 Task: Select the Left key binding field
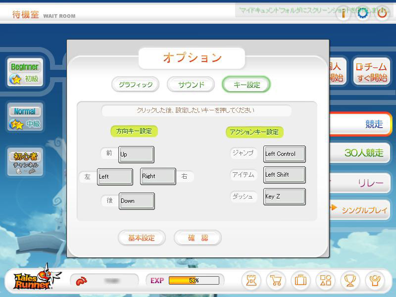point(115,177)
